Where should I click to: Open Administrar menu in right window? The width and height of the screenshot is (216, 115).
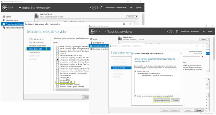click(185, 31)
